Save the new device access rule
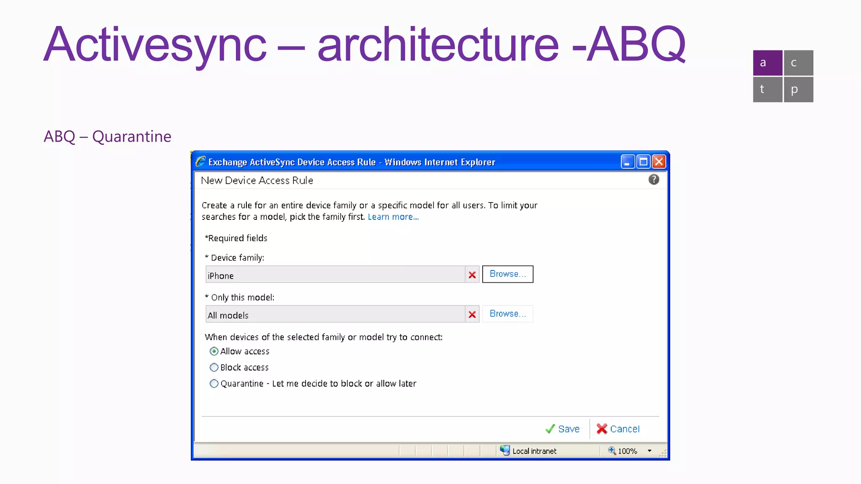Image resolution: width=861 pixels, height=484 pixels. click(562, 429)
